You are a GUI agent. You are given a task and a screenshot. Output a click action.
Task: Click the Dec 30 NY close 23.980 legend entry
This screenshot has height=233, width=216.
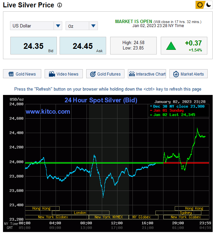[x=177, y=106]
